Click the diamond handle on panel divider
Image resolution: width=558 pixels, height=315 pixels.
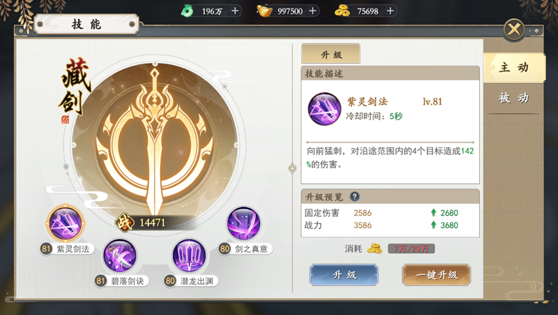tap(292, 168)
